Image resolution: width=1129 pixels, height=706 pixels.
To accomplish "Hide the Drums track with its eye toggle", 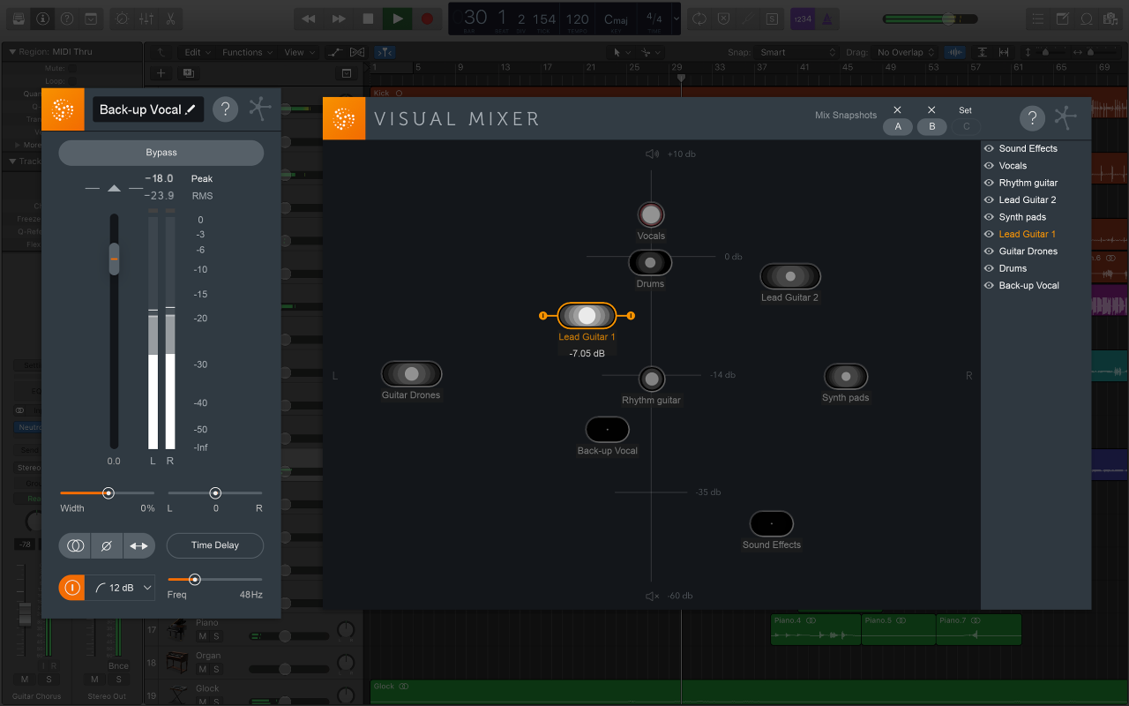I will coord(989,267).
